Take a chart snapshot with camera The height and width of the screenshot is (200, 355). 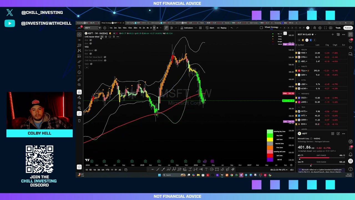[331, 28]
